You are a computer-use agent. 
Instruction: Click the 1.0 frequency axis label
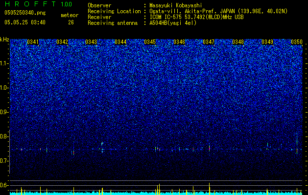4,88
